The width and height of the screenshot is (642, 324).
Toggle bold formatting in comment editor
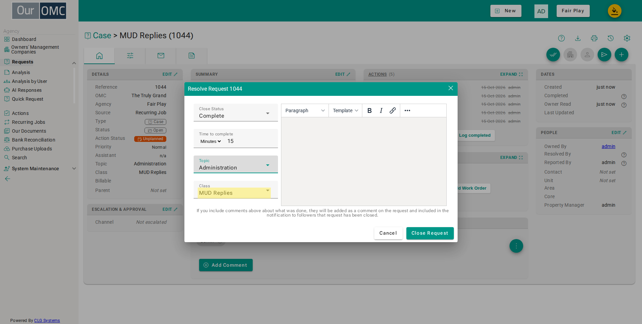pyautogui.click(x=369, y=111)
